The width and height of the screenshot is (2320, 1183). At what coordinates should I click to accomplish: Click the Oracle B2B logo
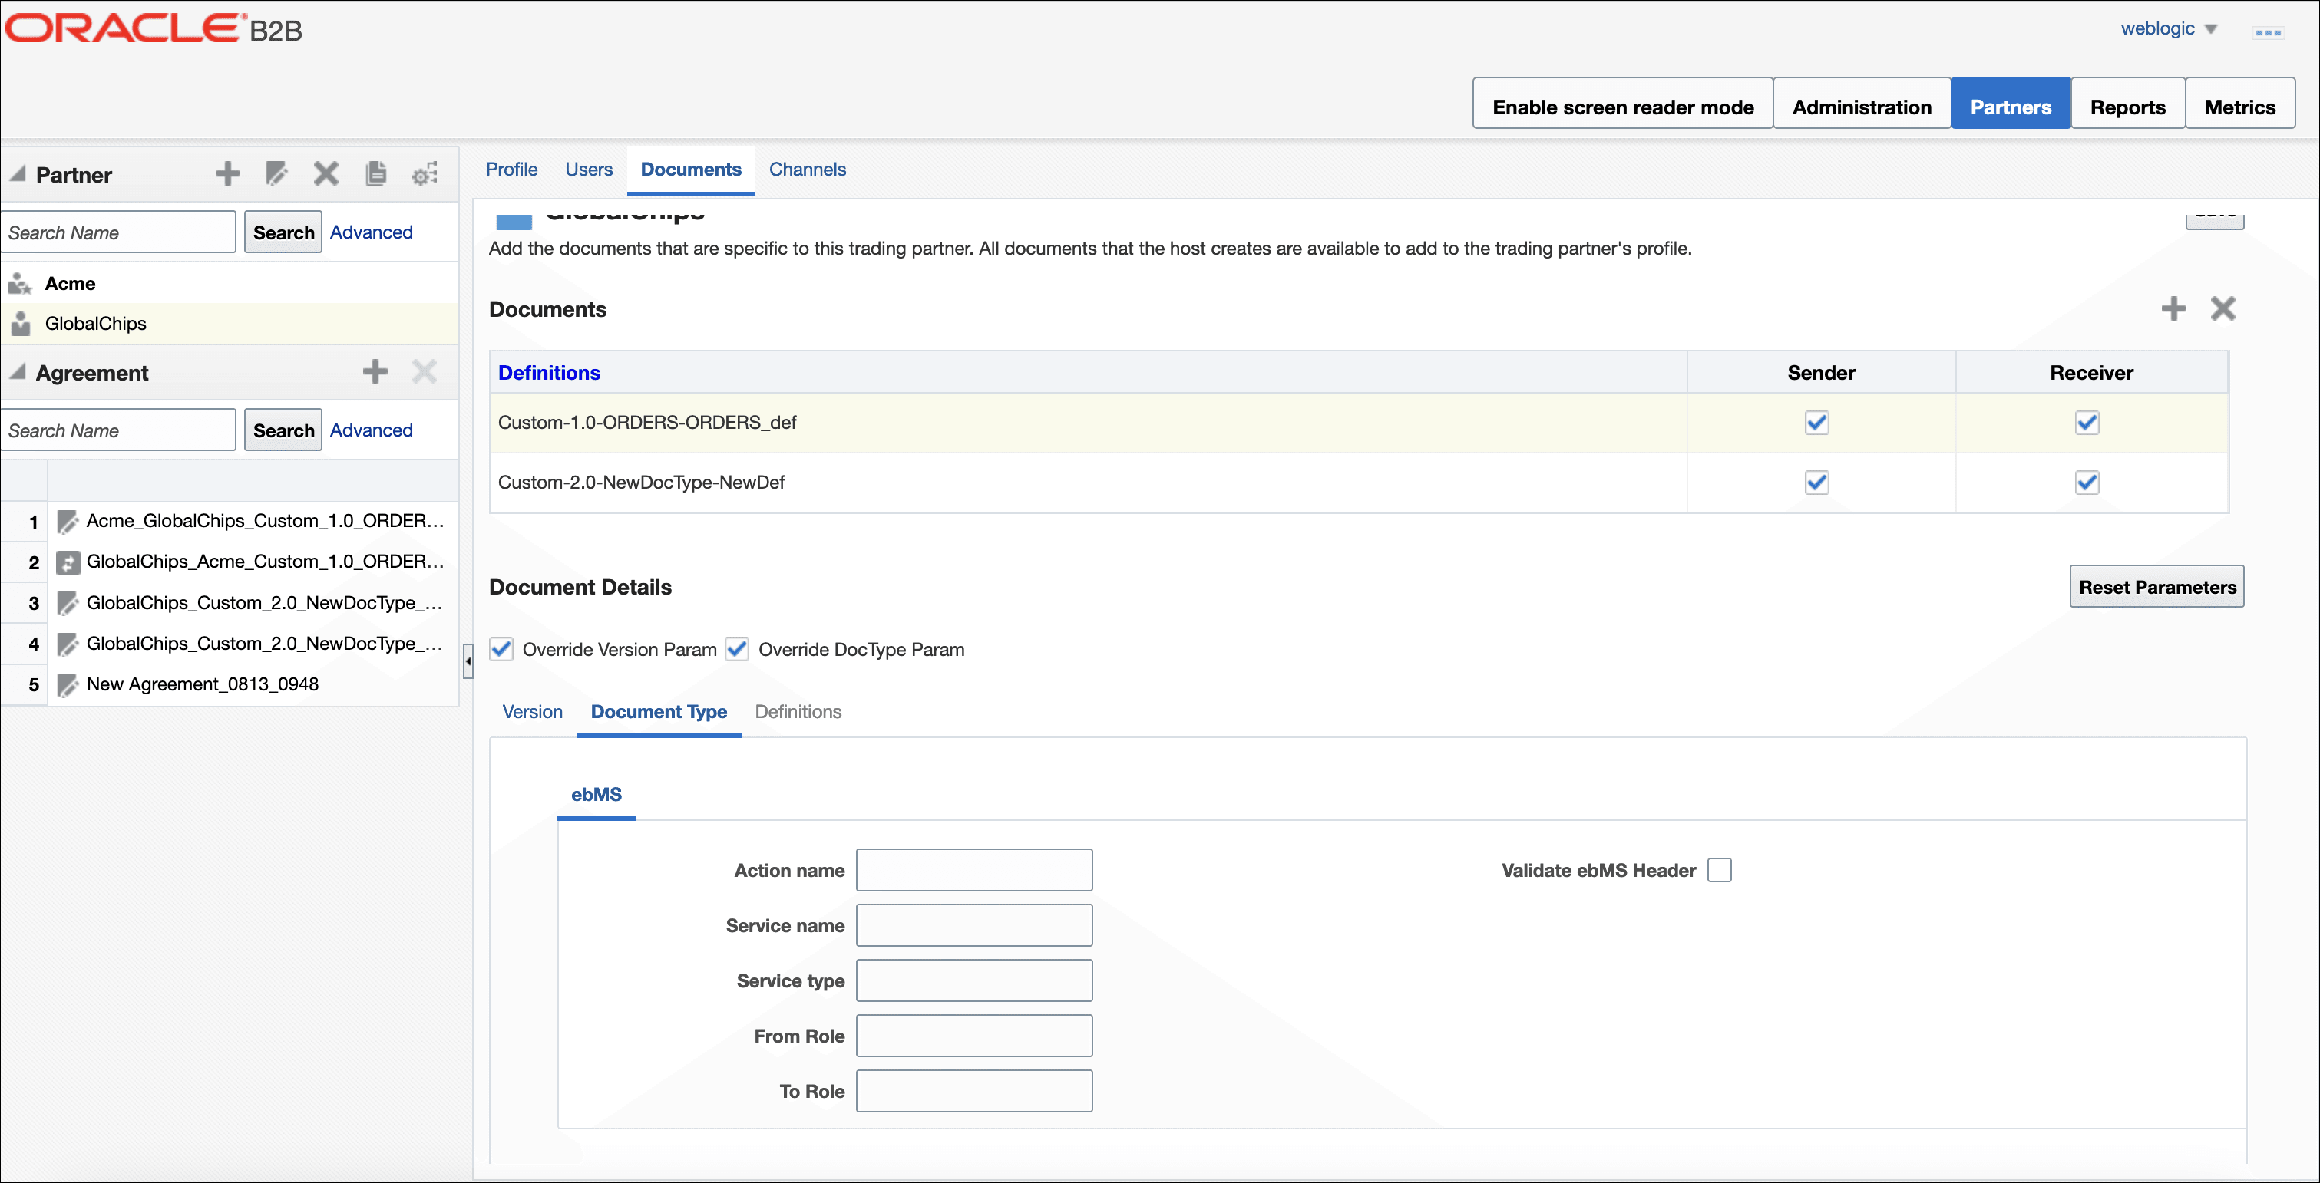[x=154, y=28]
